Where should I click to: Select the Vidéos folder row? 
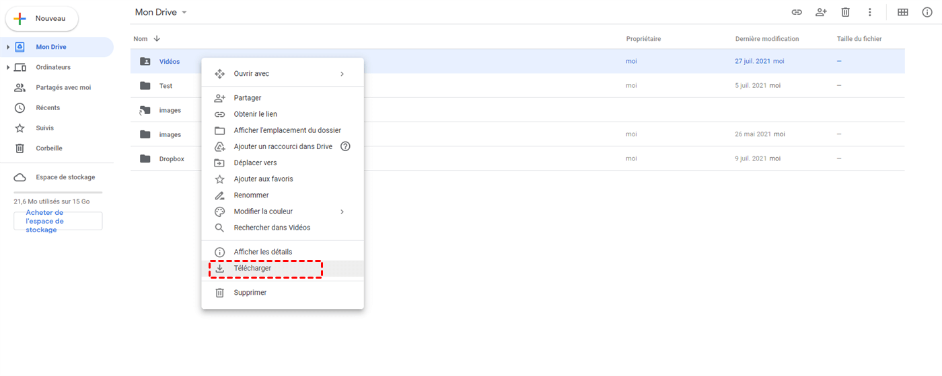tap(517, 61)
